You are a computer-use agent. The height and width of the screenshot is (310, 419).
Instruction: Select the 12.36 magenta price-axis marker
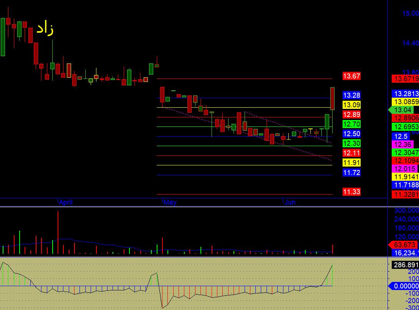coord(402,145)
